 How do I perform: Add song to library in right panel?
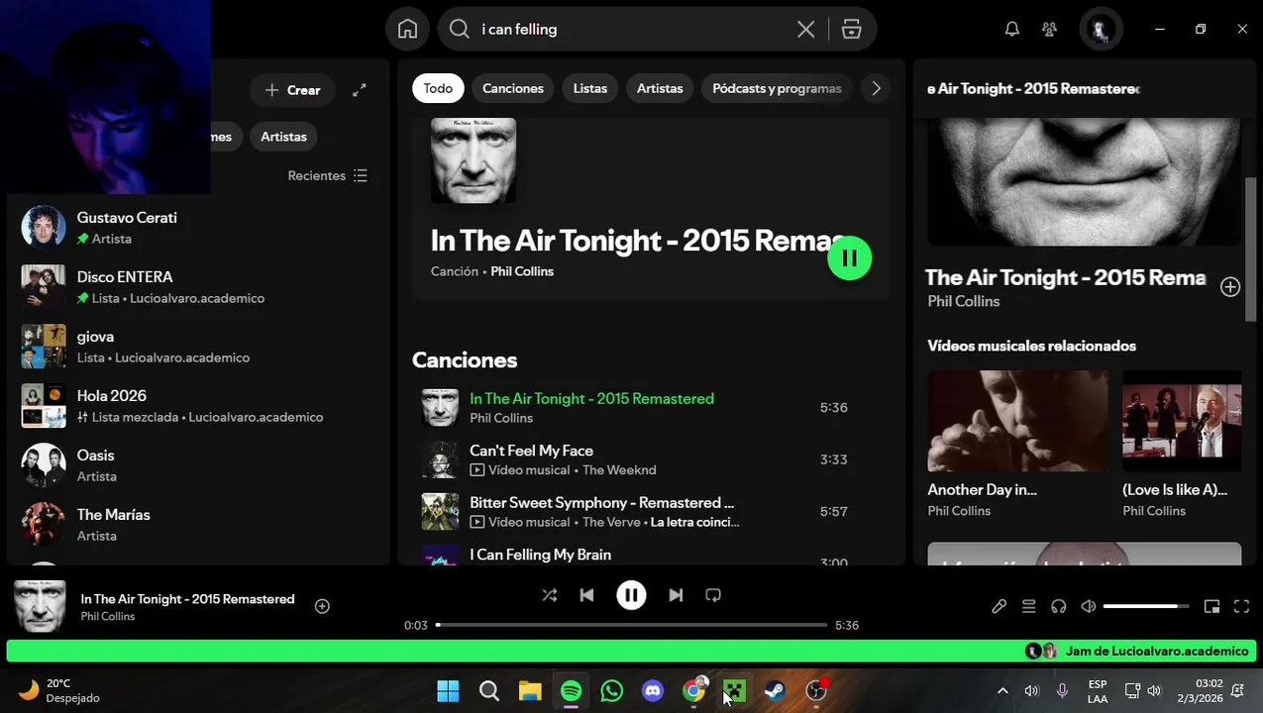[1230, 287]
